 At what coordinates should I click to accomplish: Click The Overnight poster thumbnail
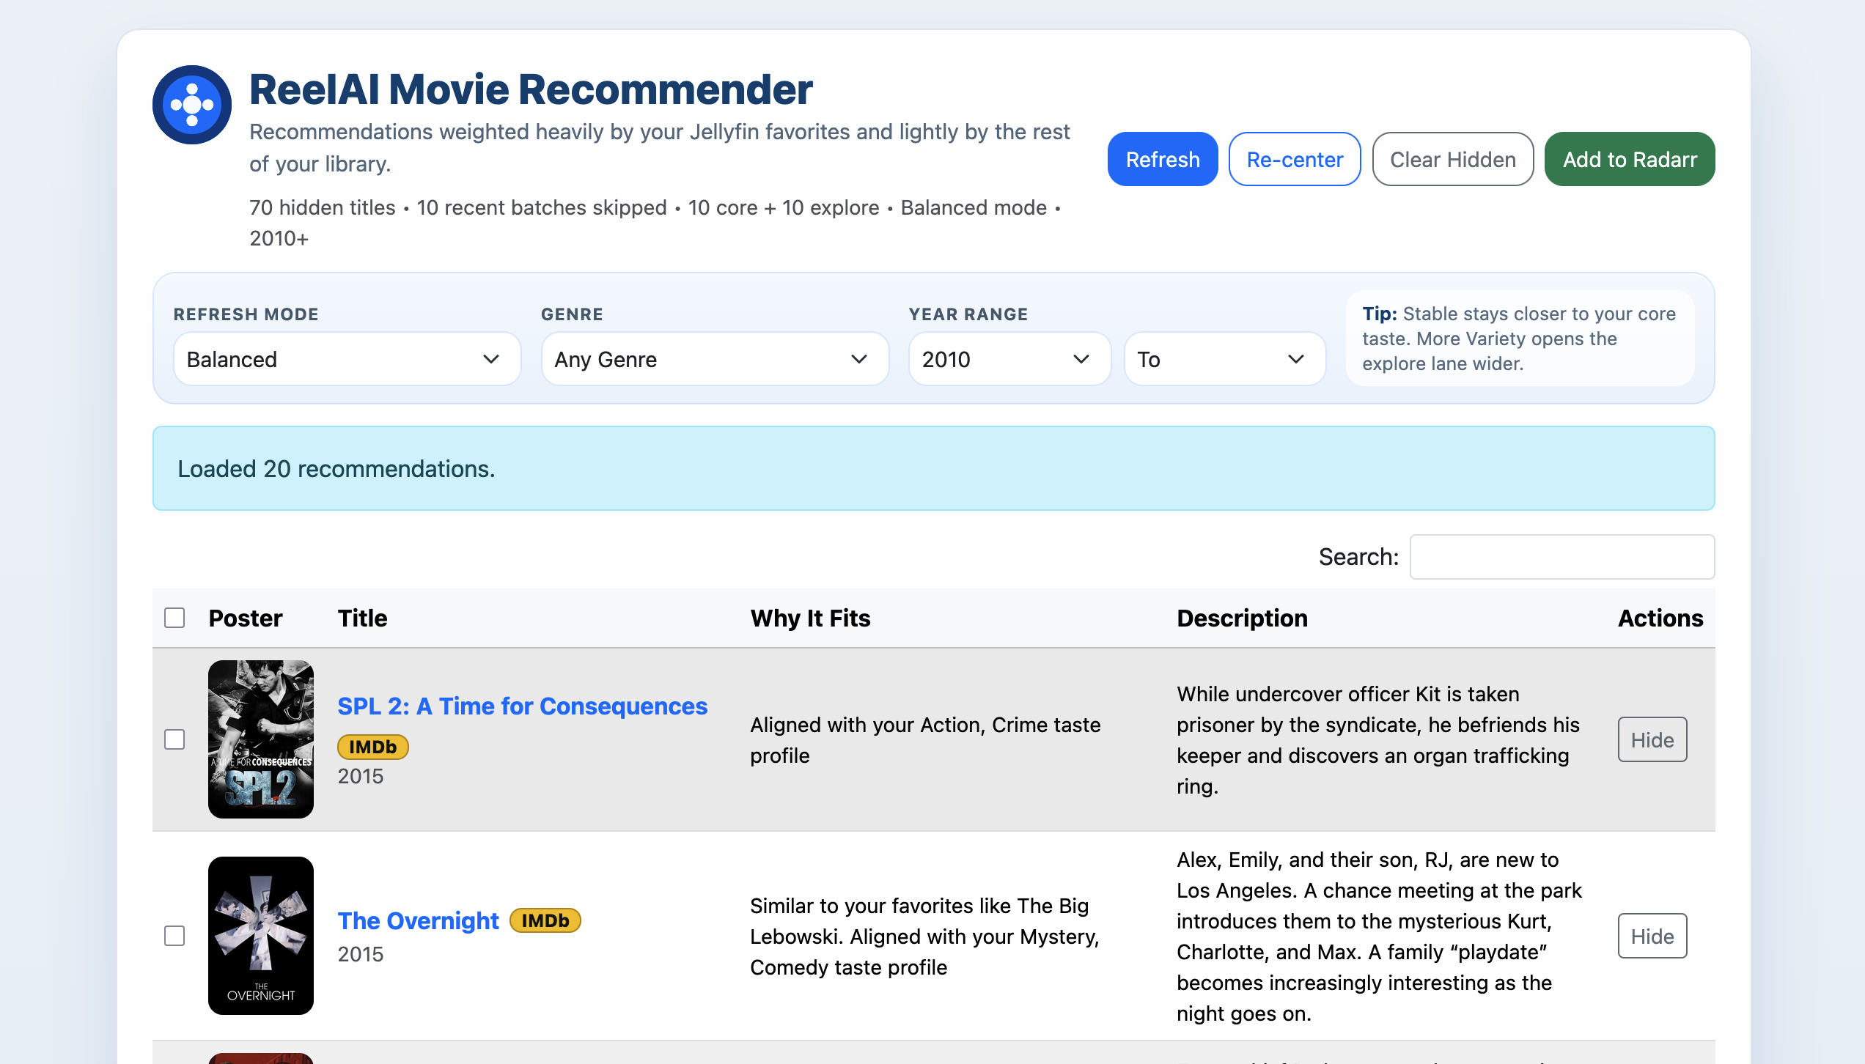(261, 936)
